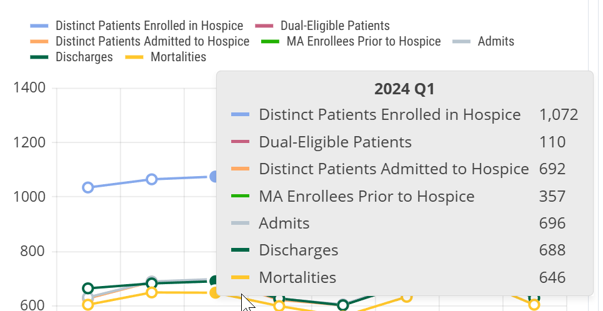Click the highlighted filled blue 2024 Q1 point
The image size is (603, 311).
pos(214,177)
